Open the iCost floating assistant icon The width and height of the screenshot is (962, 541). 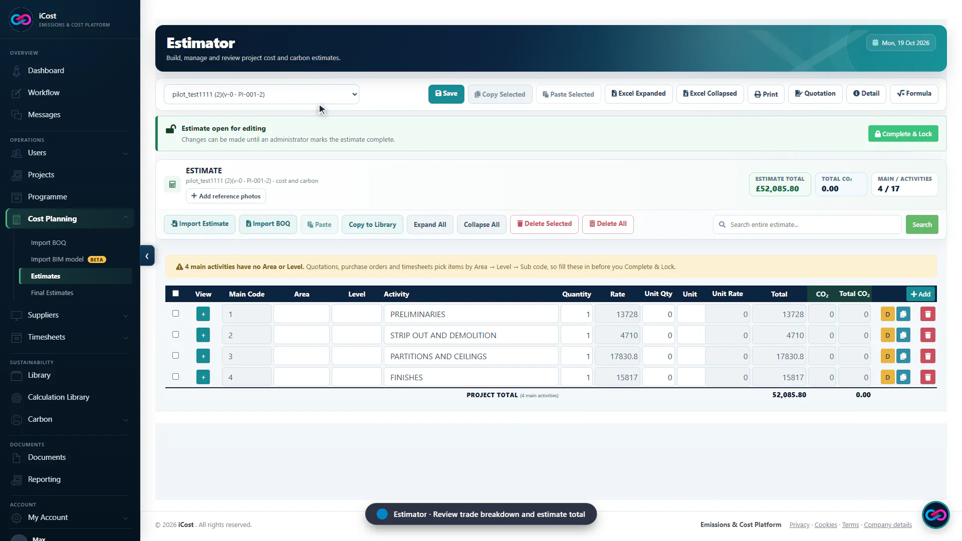[935, 514]
